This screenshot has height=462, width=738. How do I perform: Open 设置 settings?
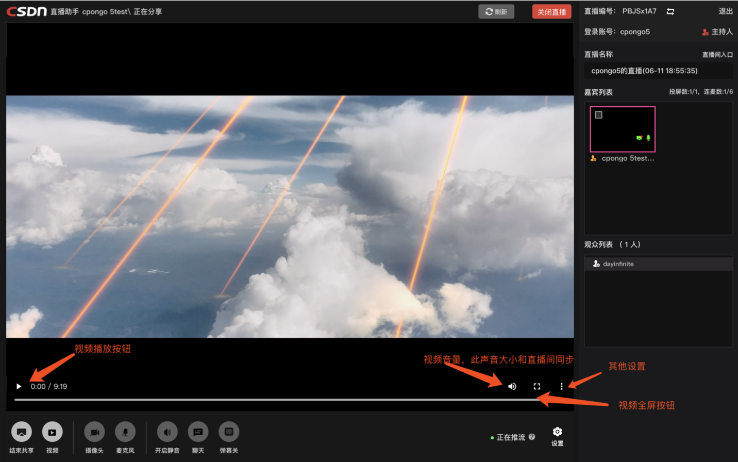pyautogui.click(x=557, y=436)
